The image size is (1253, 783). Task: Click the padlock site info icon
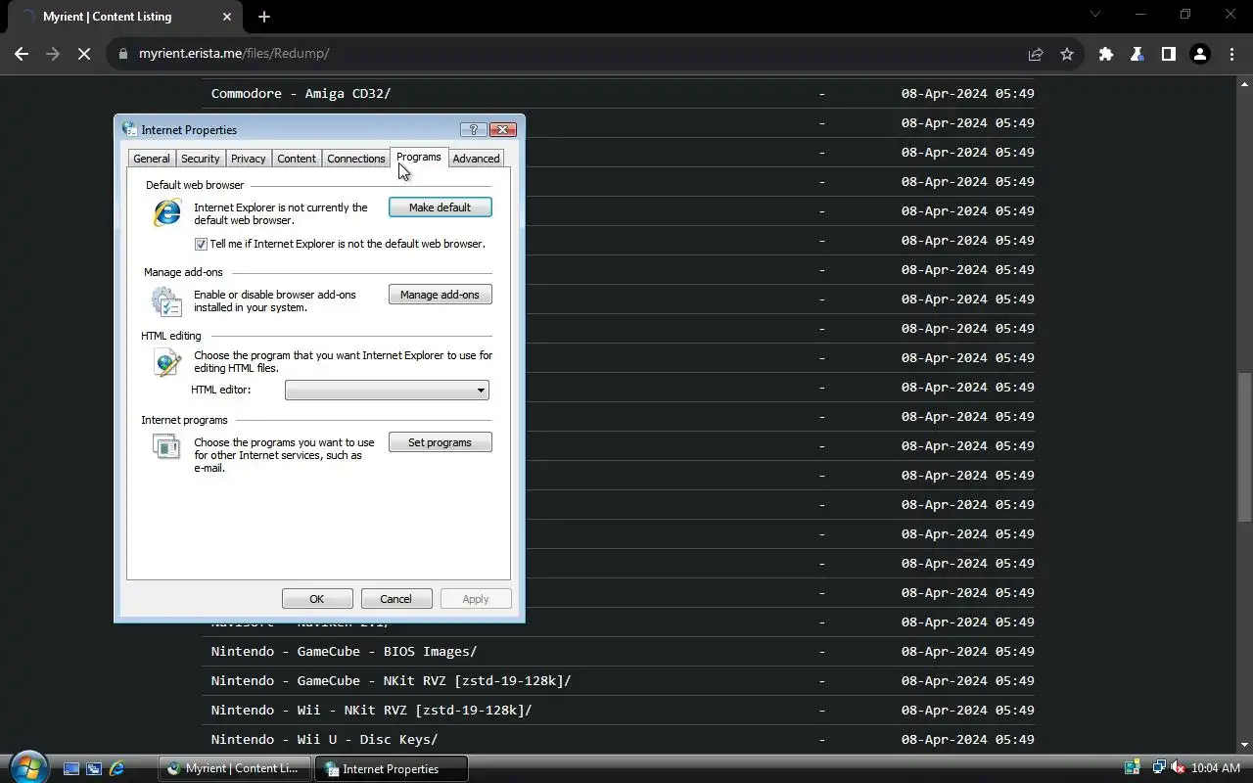(123, 54)
